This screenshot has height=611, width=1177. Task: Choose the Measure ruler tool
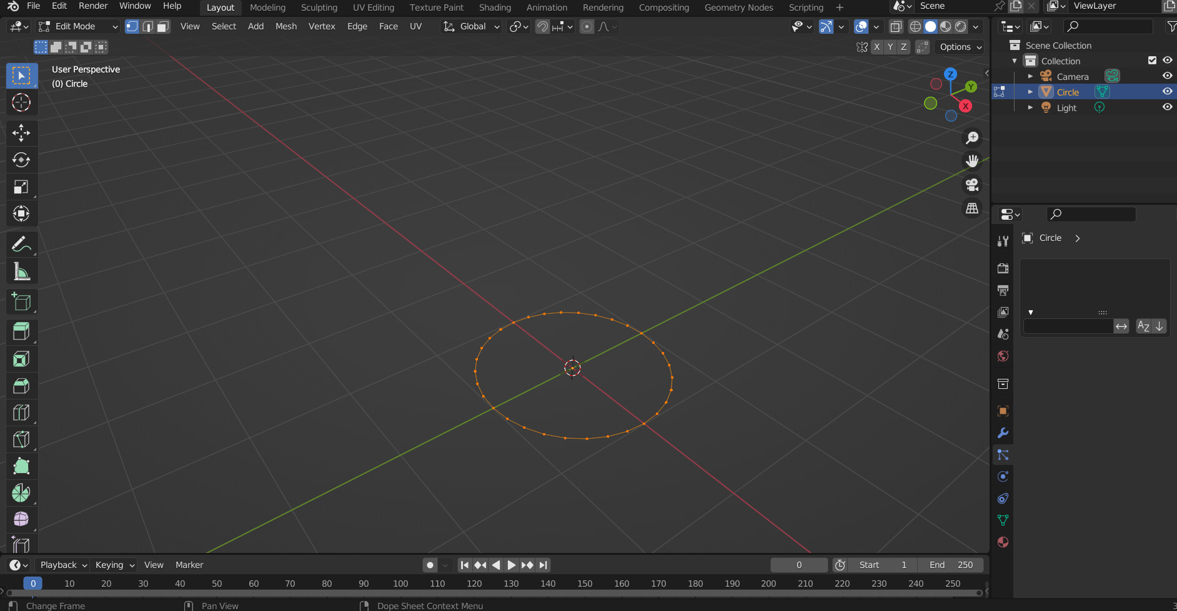[x=21, y=271]
